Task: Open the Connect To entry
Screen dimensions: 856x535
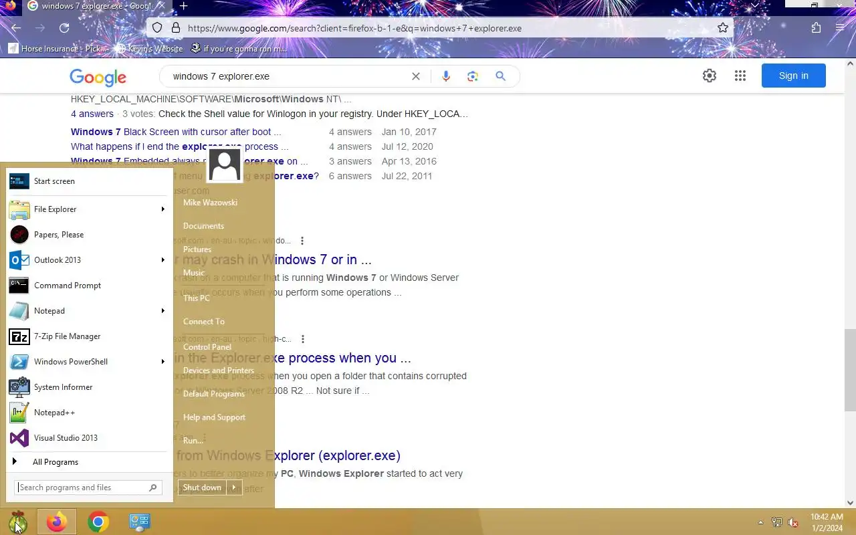Action: (x=204, y=322)
